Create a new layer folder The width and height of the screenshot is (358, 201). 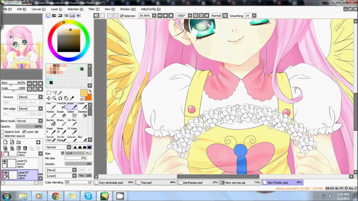pyautogui.click(x=19, y=142)
